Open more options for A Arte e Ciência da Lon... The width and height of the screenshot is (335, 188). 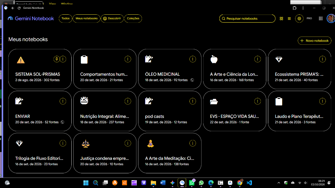point(257,59)
